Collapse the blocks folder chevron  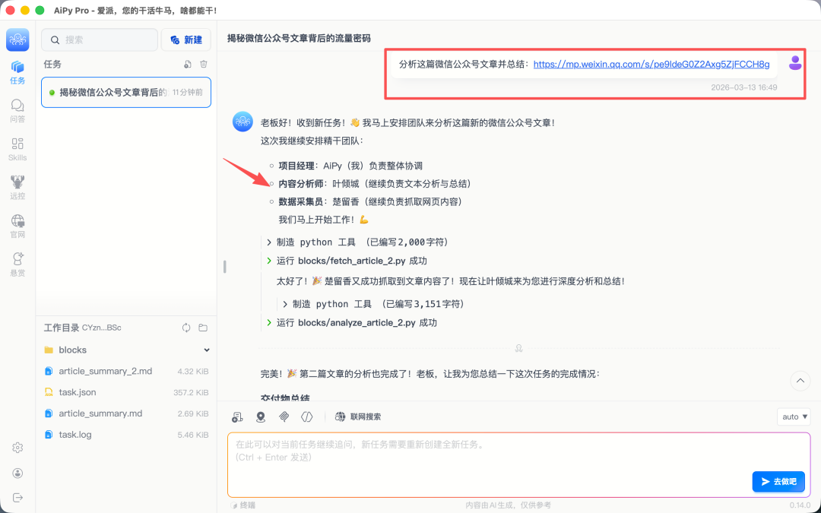tap(207, 350)
